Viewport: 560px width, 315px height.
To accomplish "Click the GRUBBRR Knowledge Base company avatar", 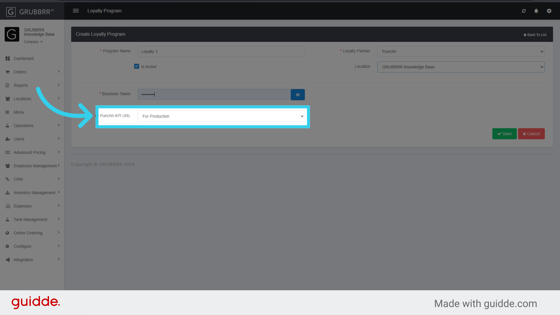I will 12,34.
